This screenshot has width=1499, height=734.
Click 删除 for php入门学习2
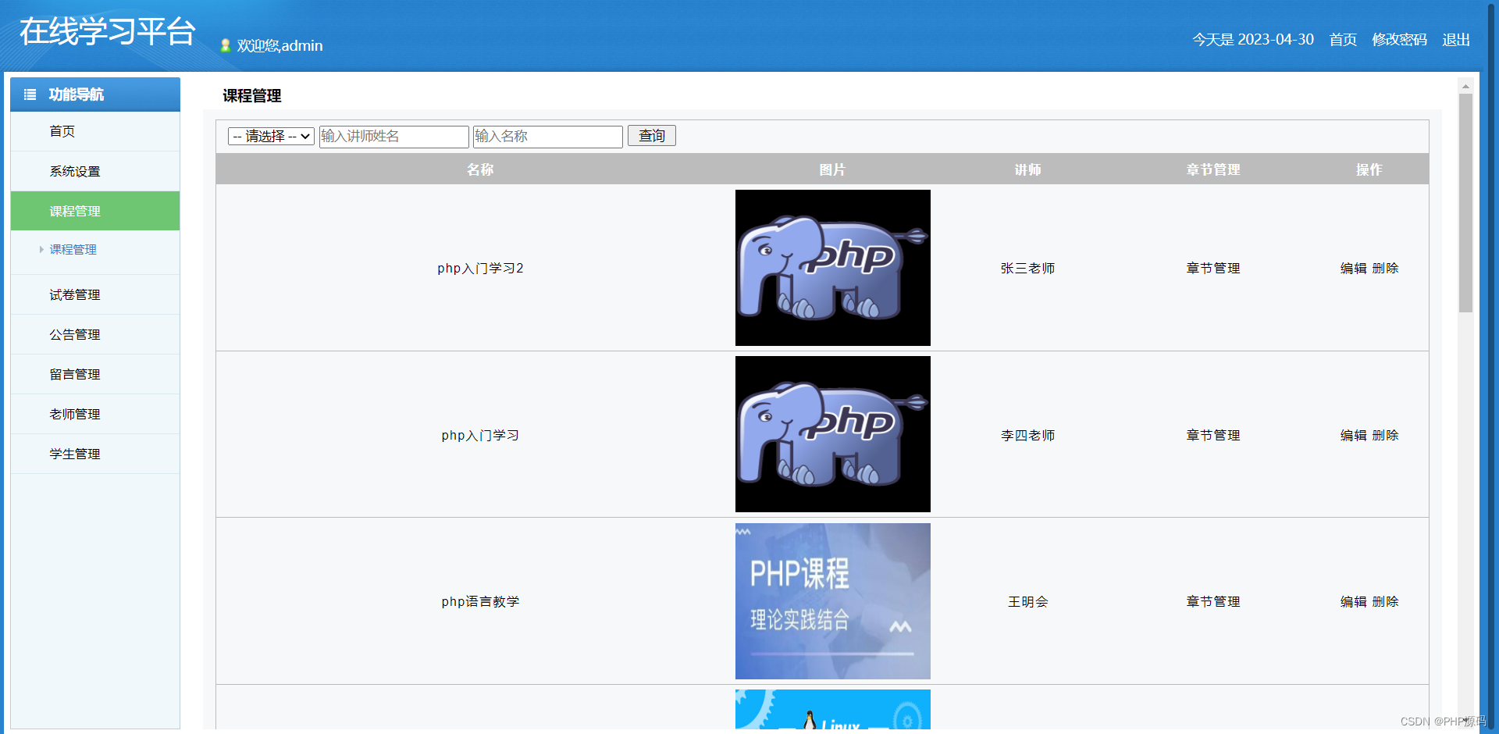click(x=1386, y=268)
